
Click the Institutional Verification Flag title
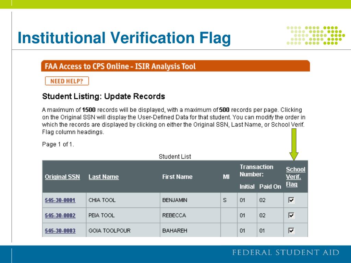pos(124,38)
